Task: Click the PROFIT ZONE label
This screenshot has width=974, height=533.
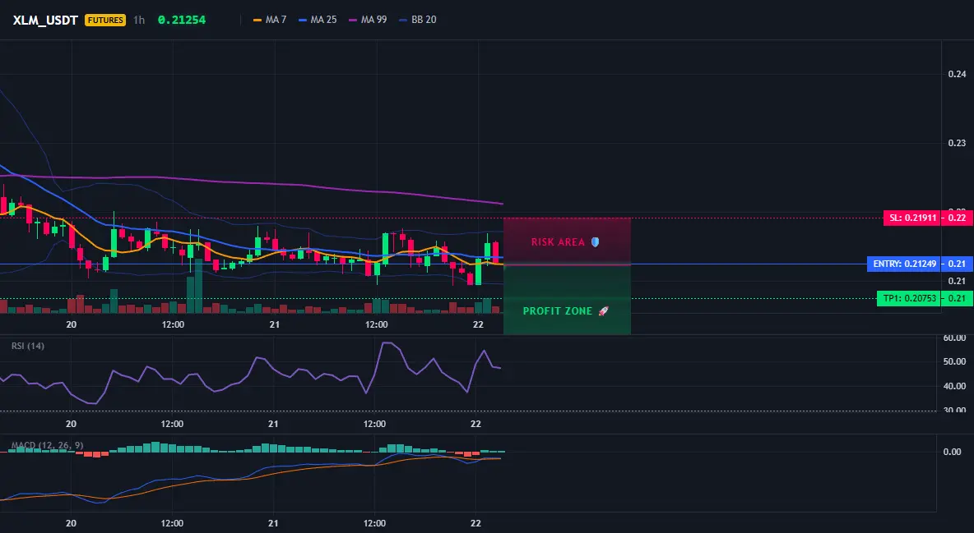Action: click(x=558, y=311)
